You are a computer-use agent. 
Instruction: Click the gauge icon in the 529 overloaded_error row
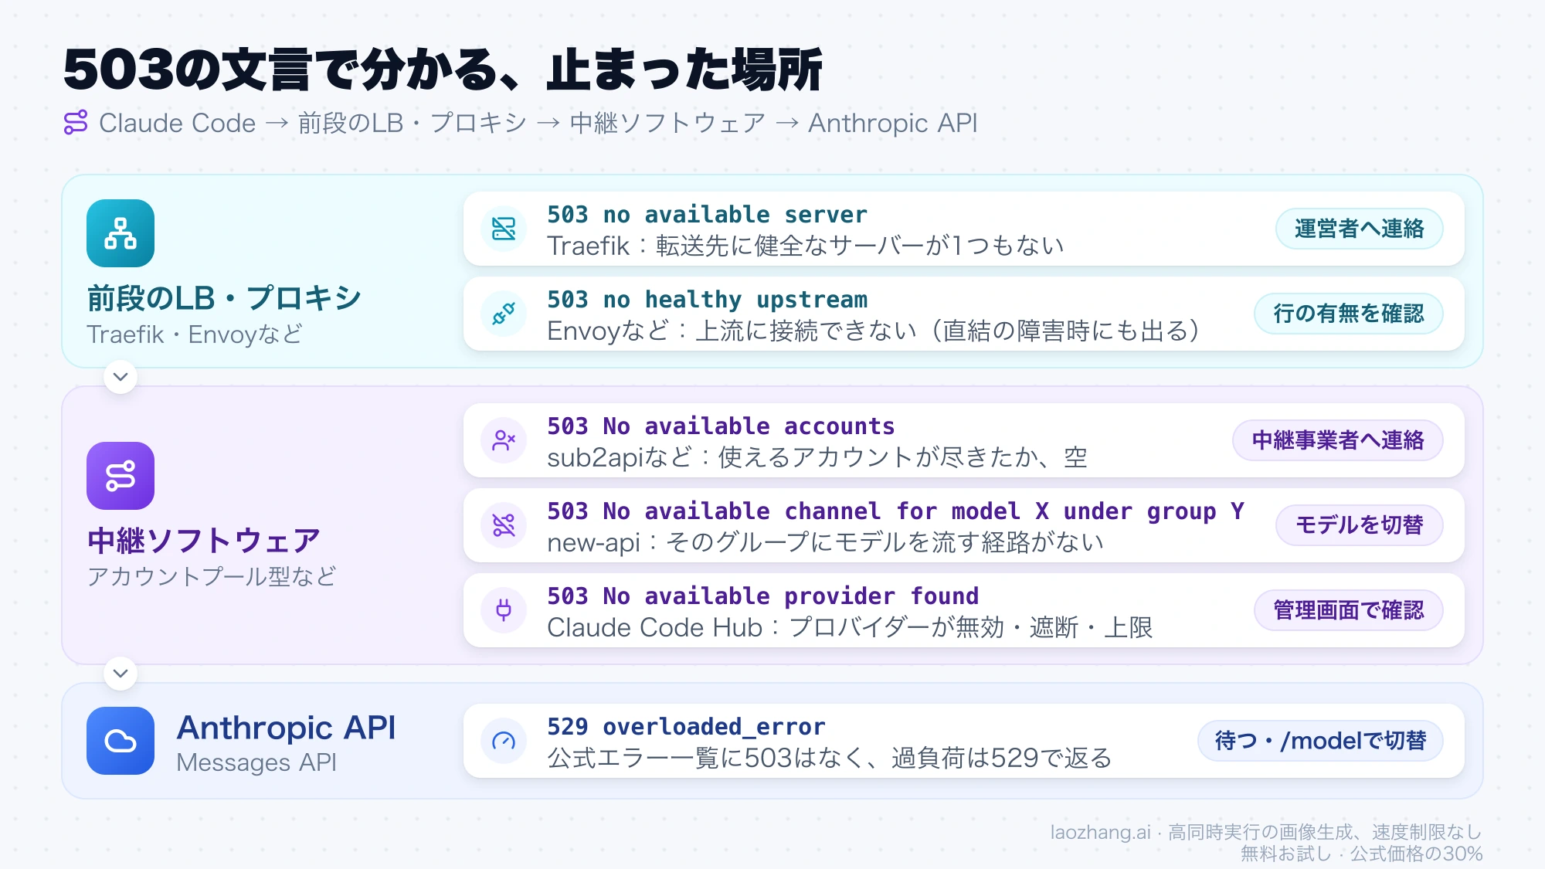coord(504,741)
